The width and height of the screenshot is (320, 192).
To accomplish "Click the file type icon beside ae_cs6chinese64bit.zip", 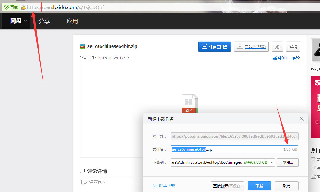I will point(82,47).
